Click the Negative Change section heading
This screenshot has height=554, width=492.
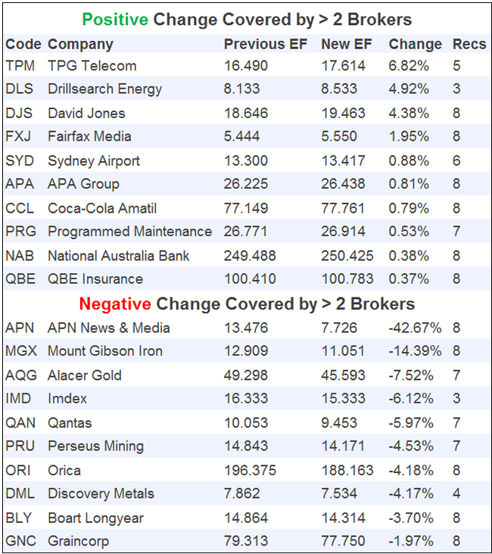(x=247, y=304)
